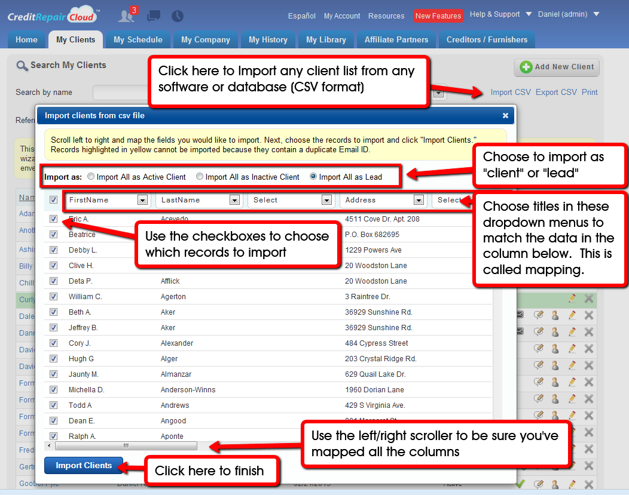Toggle the select-all checkbox beside FirstName
Screen dimensions: 629x495
53,199
